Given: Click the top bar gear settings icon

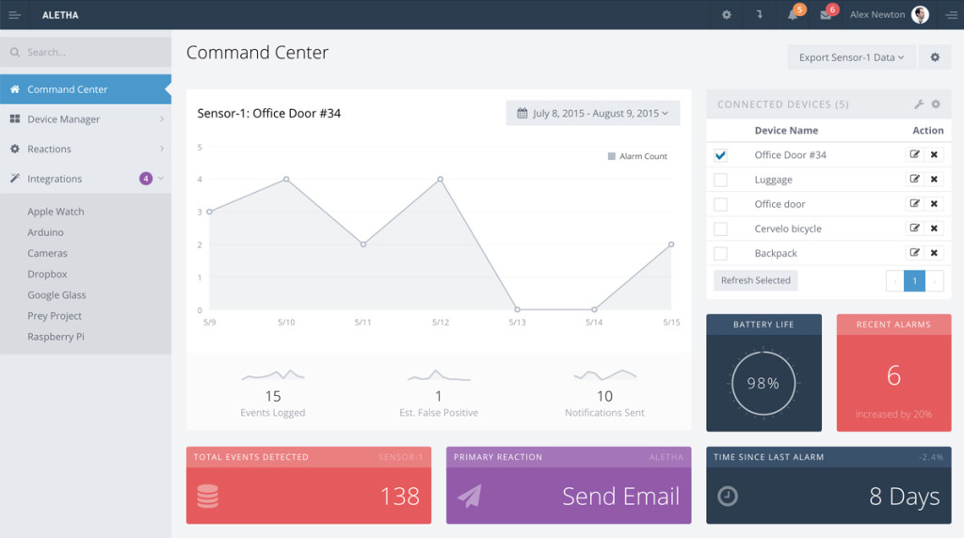Looking at the screenshot, I should point(727,15).
